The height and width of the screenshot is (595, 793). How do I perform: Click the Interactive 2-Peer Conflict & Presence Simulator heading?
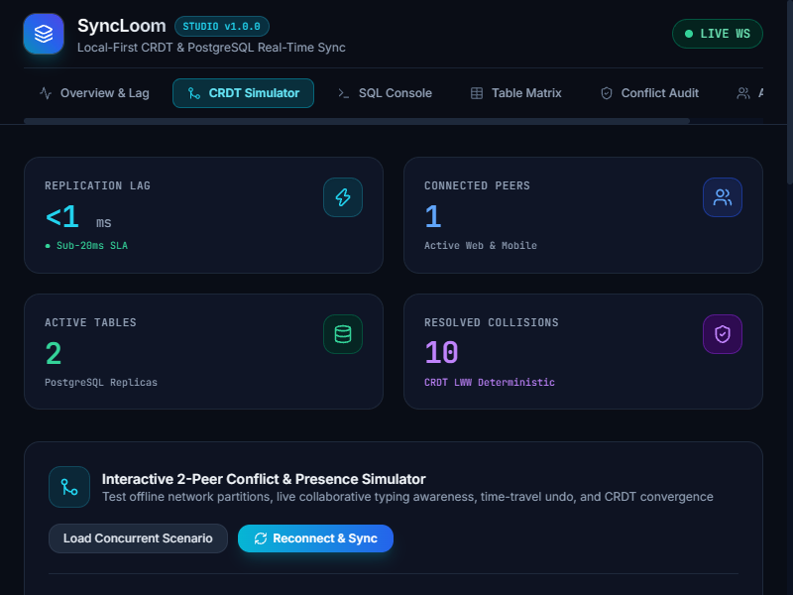click(264, 479)
